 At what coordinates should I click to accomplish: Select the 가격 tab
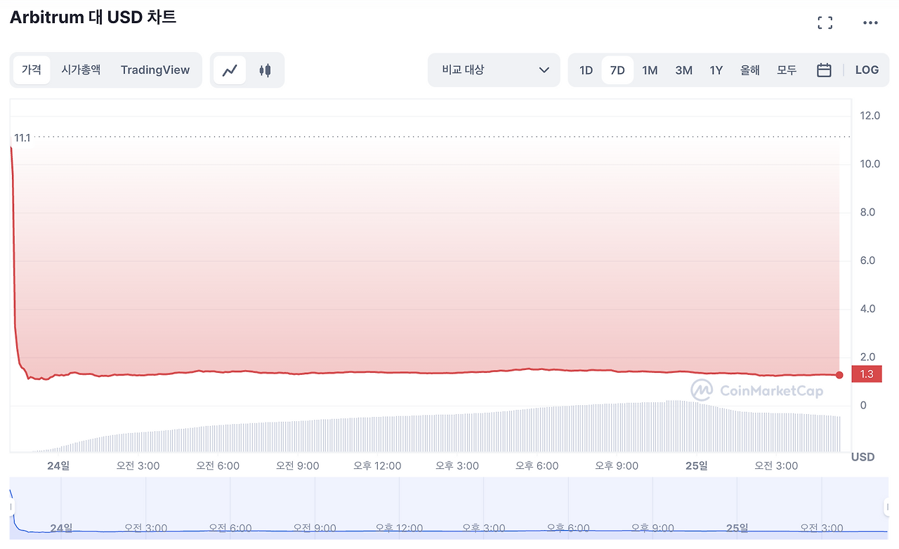pos(32,70)
